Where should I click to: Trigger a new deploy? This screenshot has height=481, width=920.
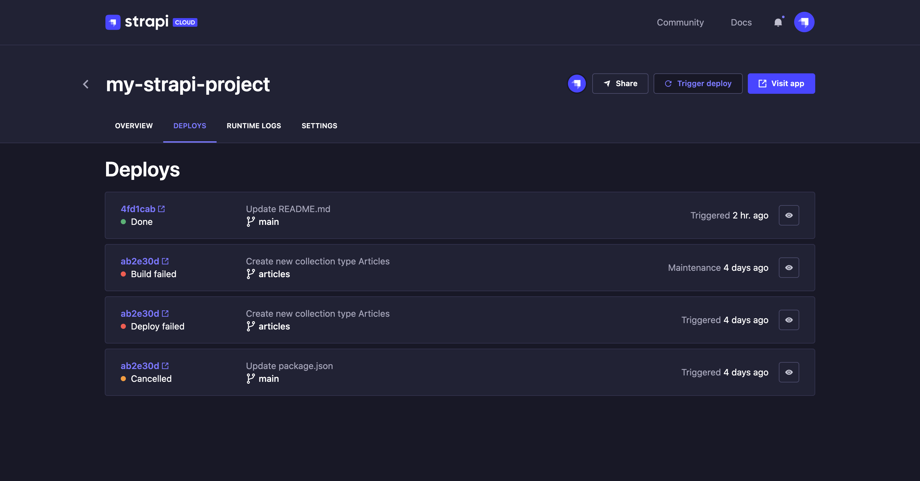[698, 84]
